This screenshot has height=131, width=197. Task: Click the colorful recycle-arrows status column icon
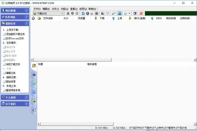[33, 18]
